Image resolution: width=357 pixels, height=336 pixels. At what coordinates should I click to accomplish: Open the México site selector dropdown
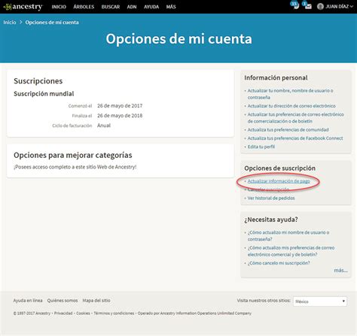(x=320, y=301)
